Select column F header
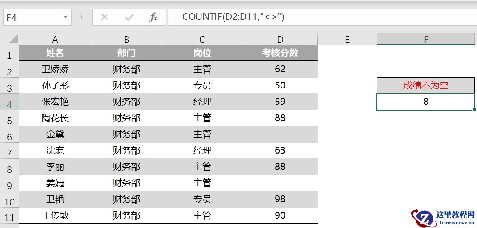Viewport: 477px width, 228px height. click(x=426, y=39)
